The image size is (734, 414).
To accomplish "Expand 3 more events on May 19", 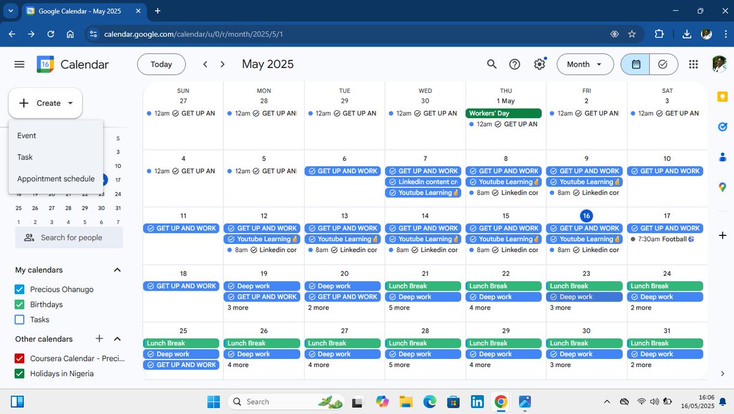I will 238,308.
